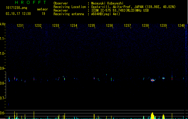Click the 1232 time marker
188x119 pixels.
(38, 26)
